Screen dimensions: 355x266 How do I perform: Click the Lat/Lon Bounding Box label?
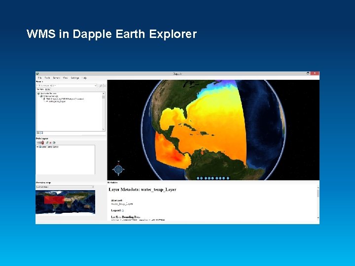126,217
